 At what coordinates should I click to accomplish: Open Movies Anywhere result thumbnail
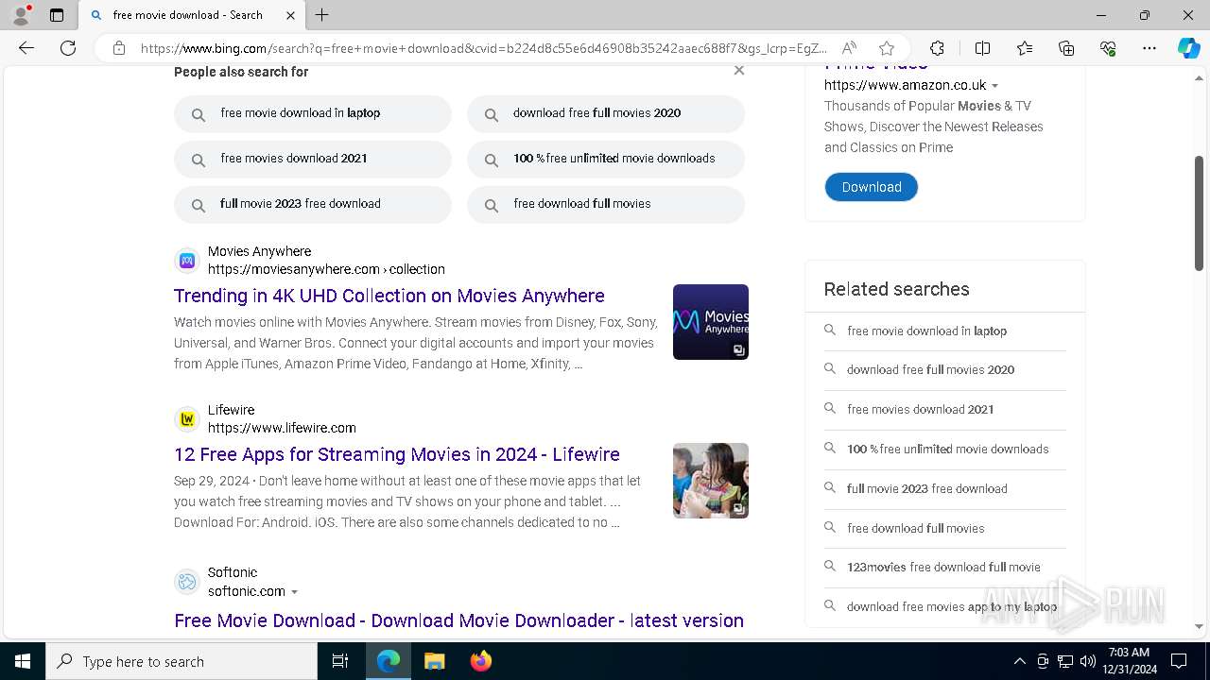pos(711,322)
